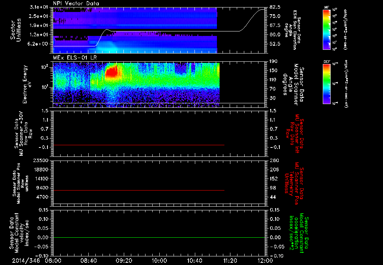Click the '60.0' elevation tick label
This screenshot has height=265, width=383.
pyautogui.click(x=275, y=35)
